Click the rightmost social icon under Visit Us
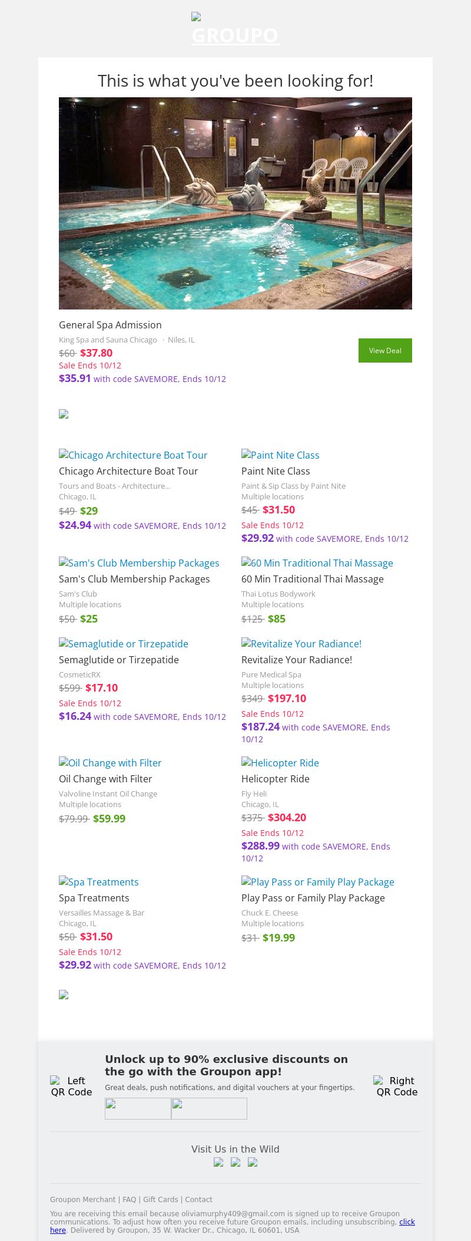This screenshot has height=1241, width=471. [253, 1162]
